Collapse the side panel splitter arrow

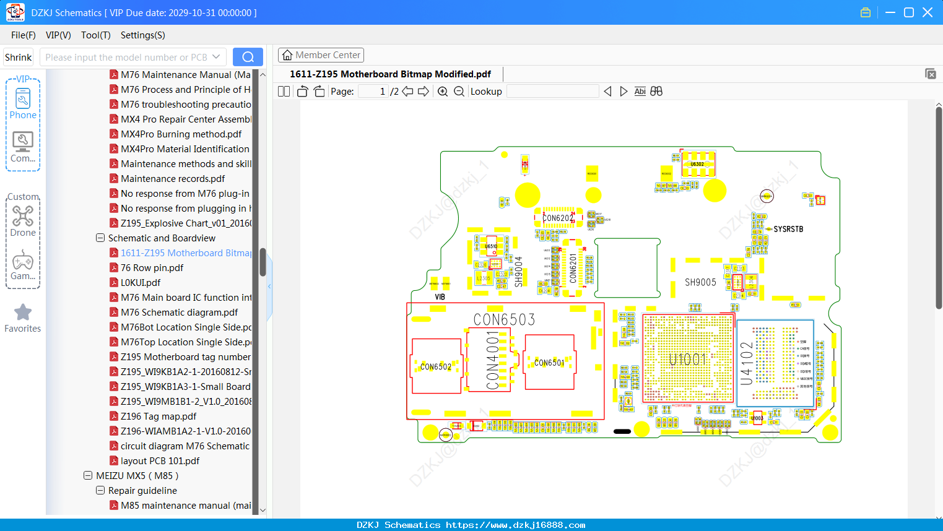269,287
